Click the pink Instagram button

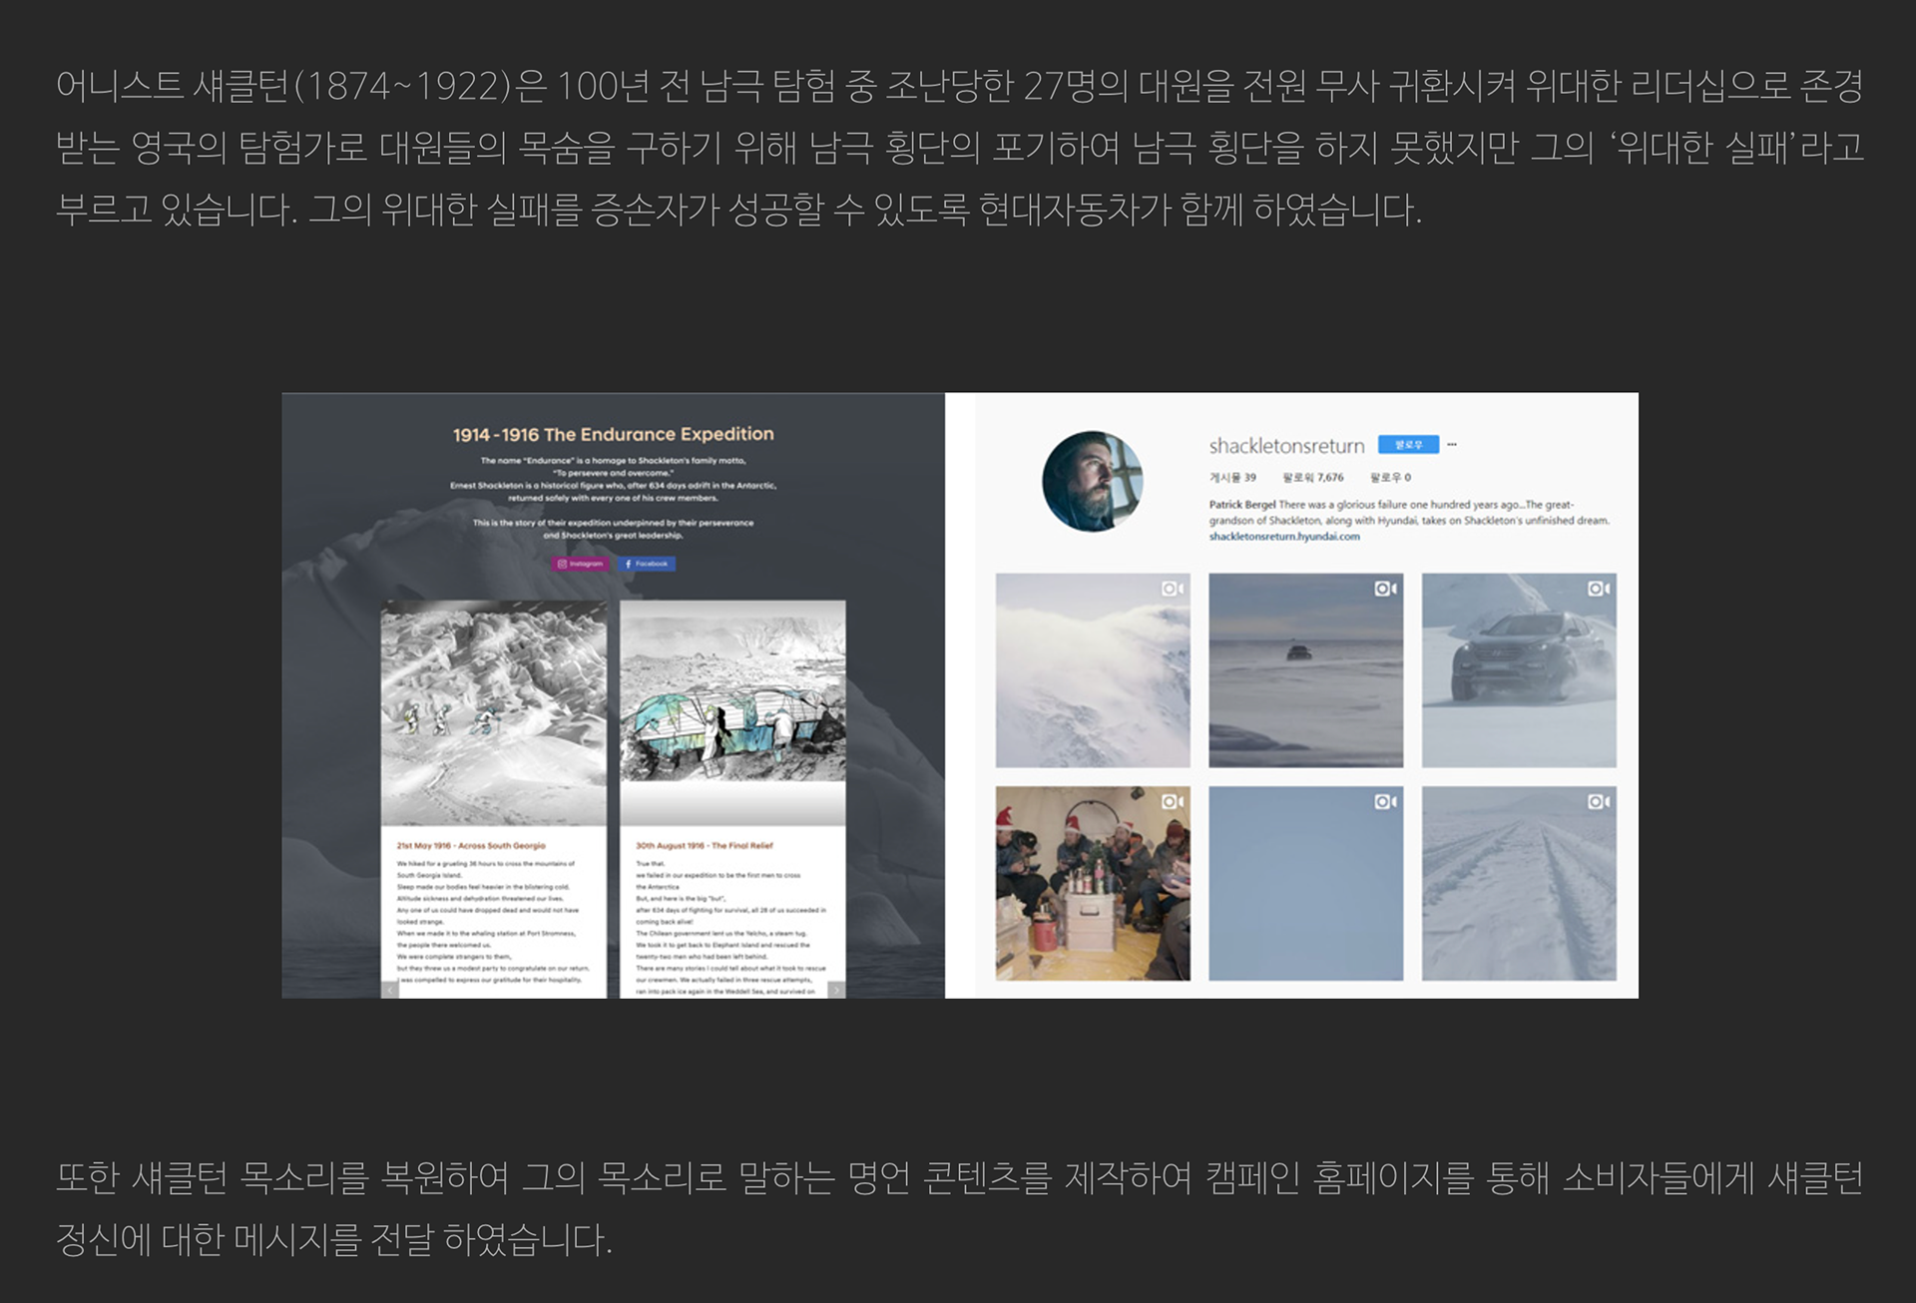[x=580, y=564]
